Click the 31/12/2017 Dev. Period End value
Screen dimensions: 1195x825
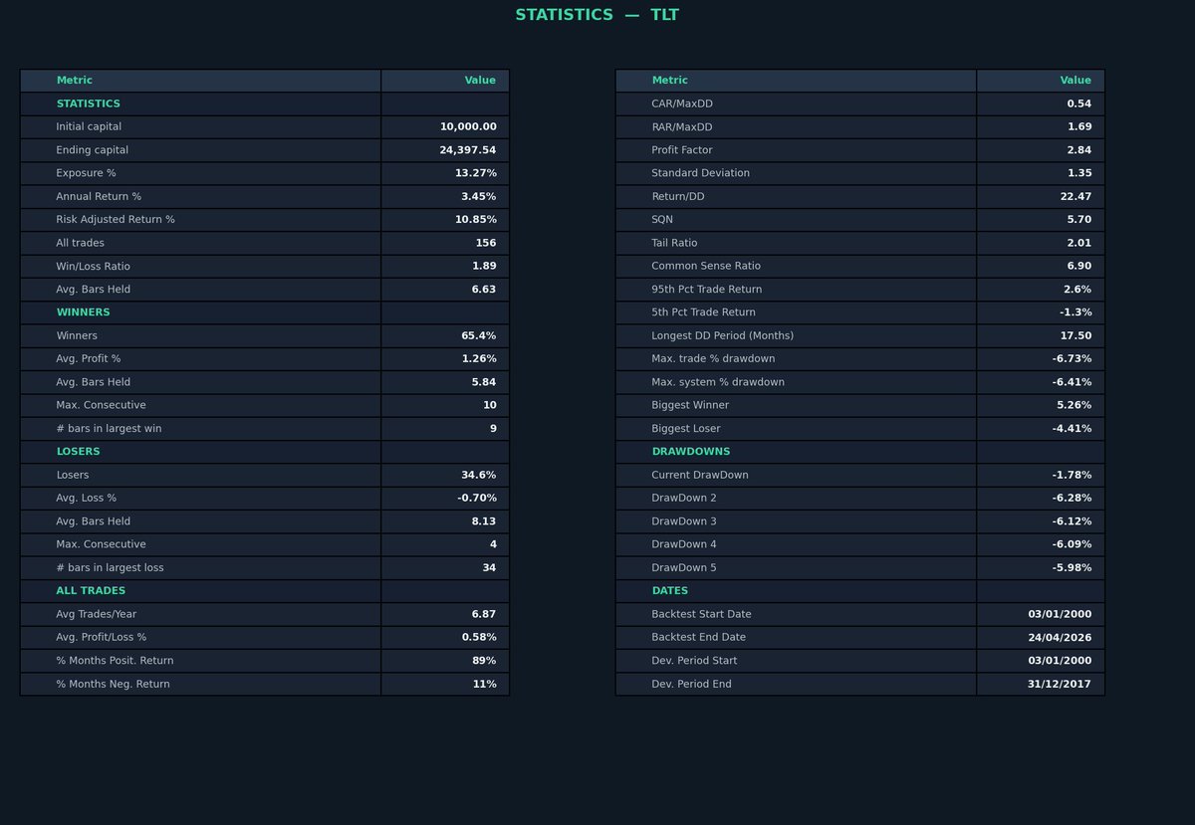click(1060, 685)
